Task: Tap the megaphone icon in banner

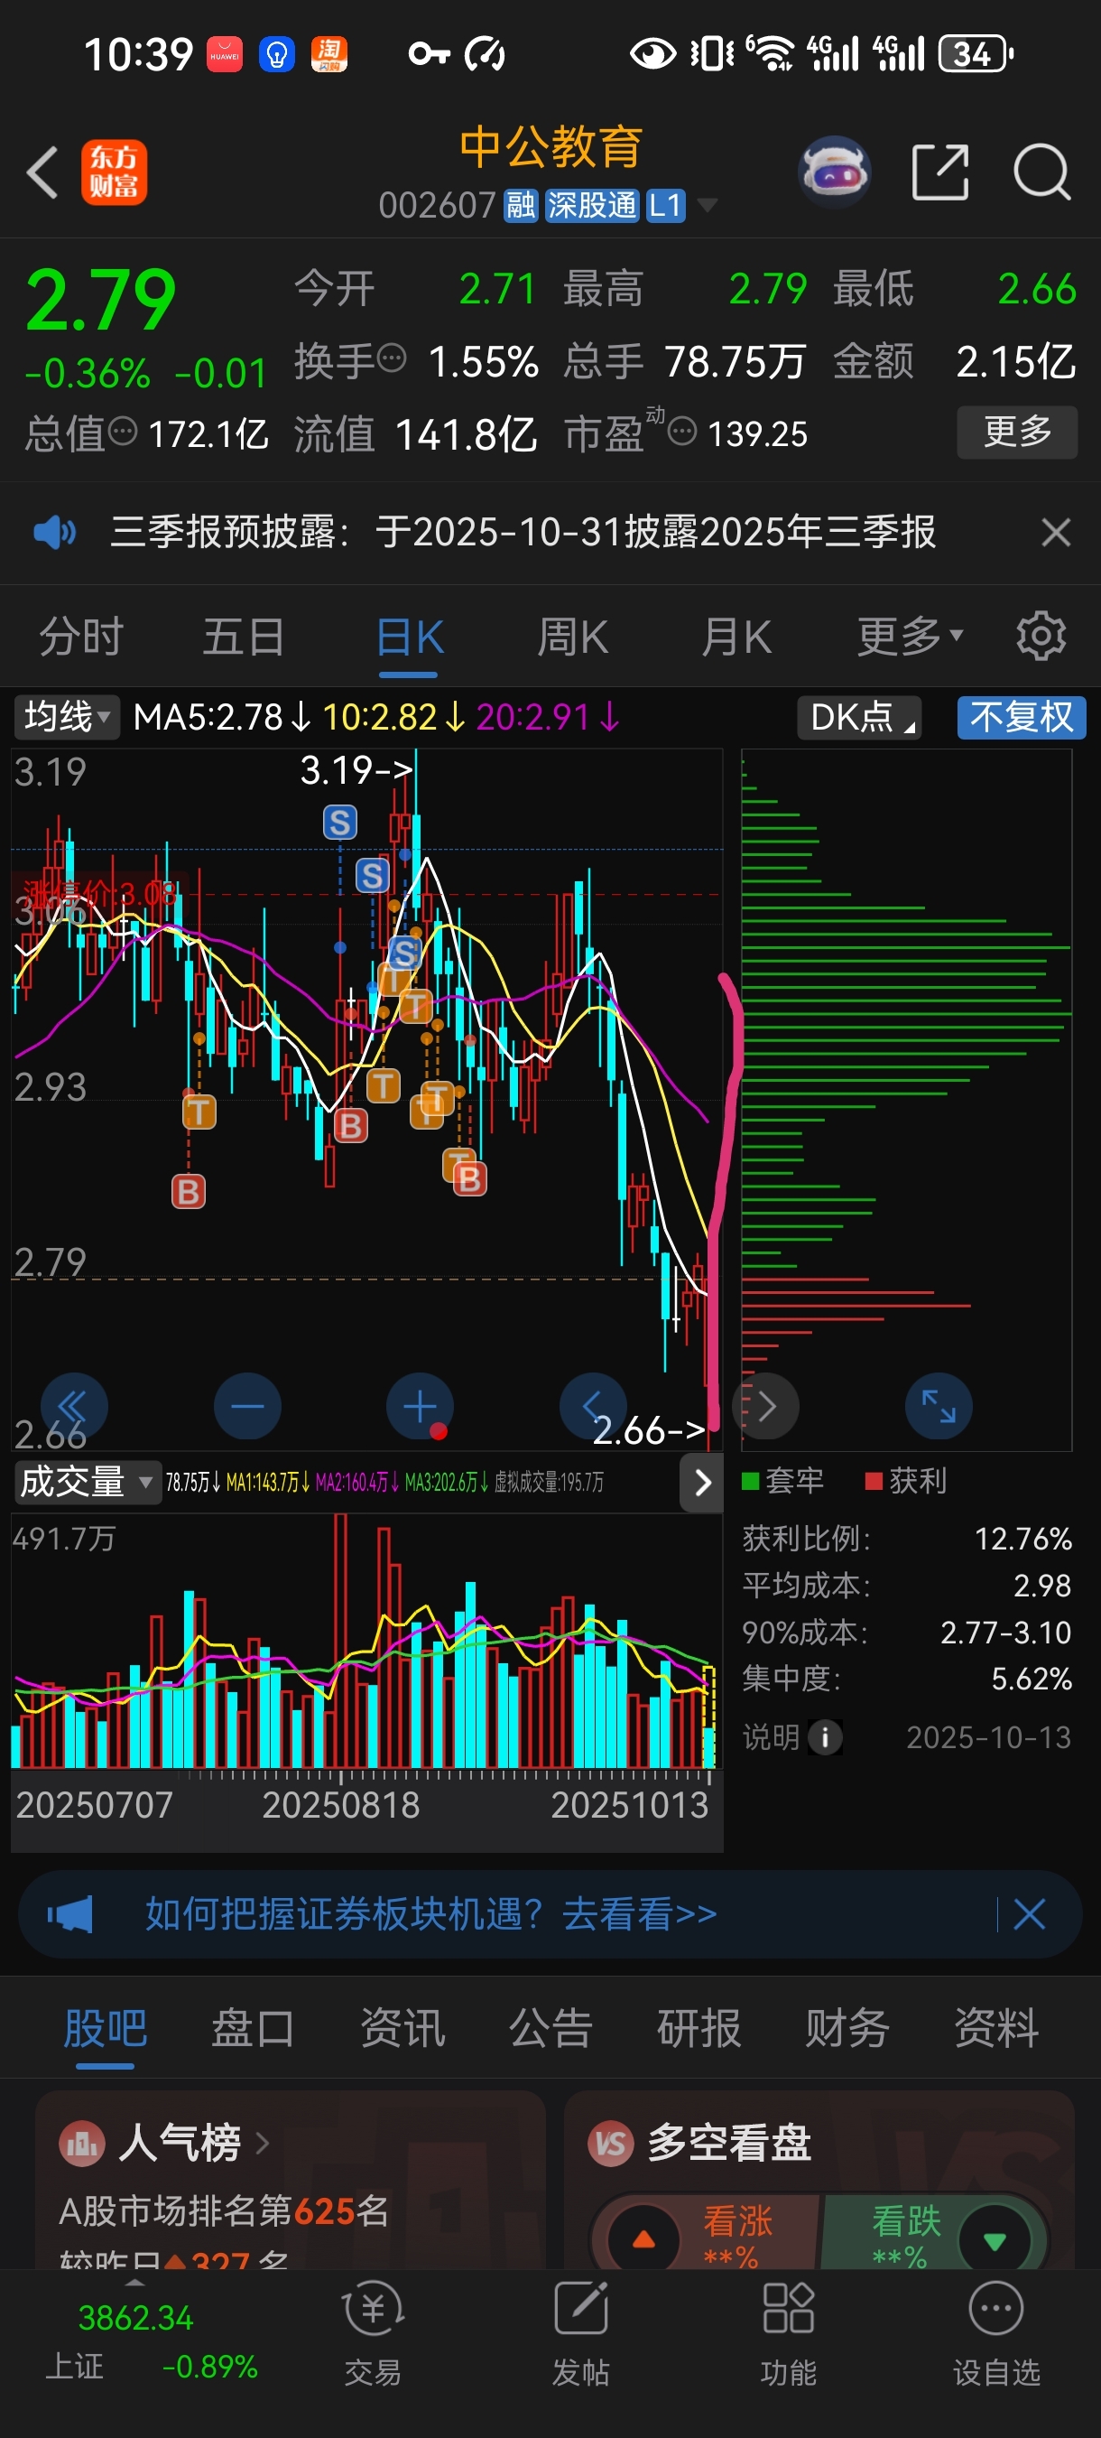Action: (x=70, y=1913)
